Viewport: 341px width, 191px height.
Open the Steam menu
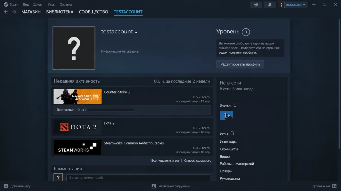[14, 4]
